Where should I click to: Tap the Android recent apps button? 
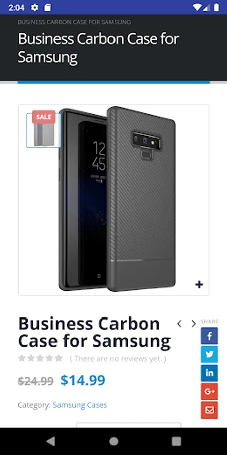coord(176,441)
